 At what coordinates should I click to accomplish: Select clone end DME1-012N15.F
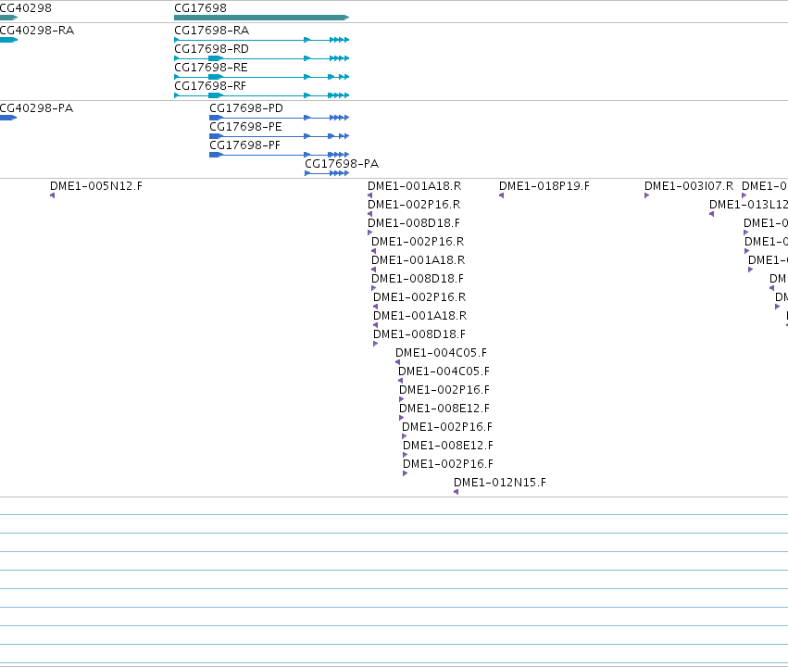coord(499,483)
